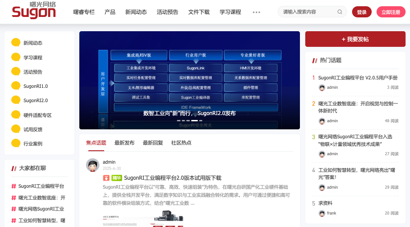
Task: Click admin avatar on focus post
Action: point(93,165)
